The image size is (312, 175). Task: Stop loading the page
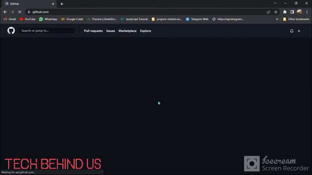(19, 12)
